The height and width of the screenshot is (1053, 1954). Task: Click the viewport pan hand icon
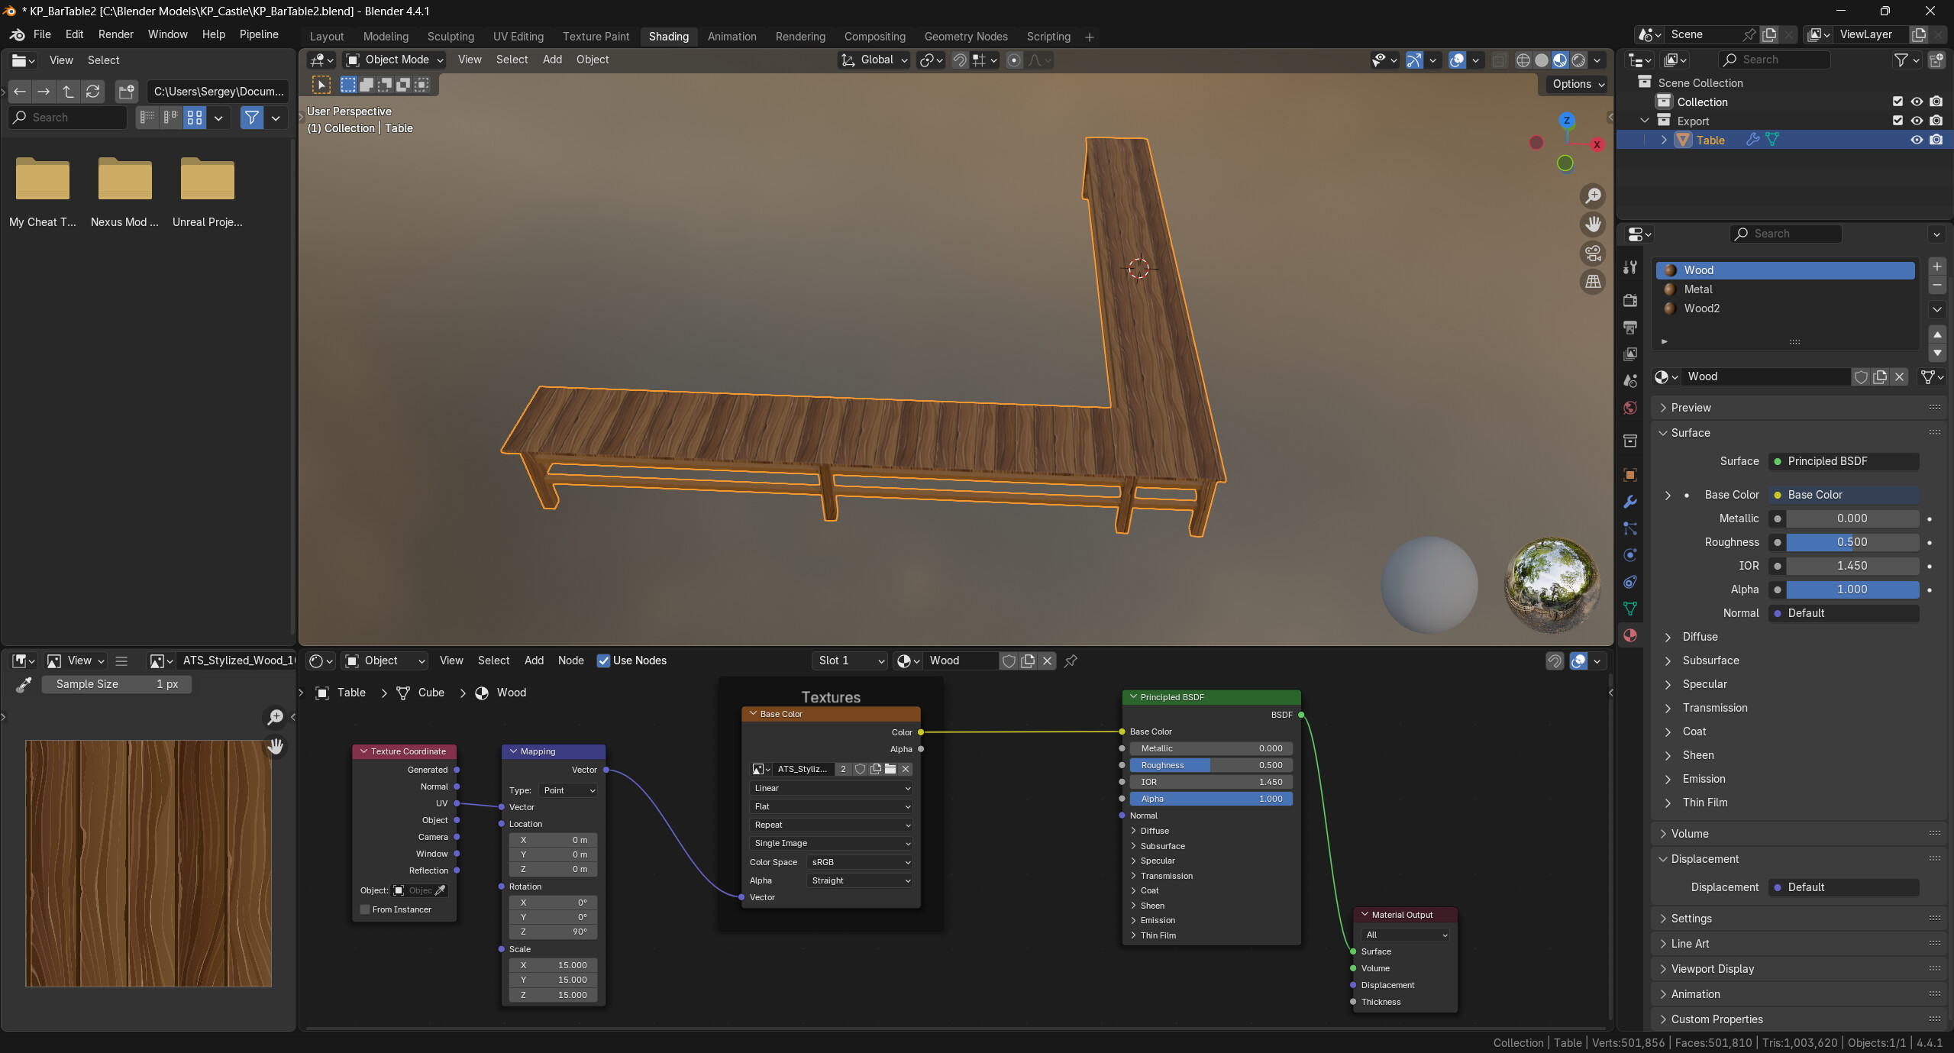[1593, 224]
